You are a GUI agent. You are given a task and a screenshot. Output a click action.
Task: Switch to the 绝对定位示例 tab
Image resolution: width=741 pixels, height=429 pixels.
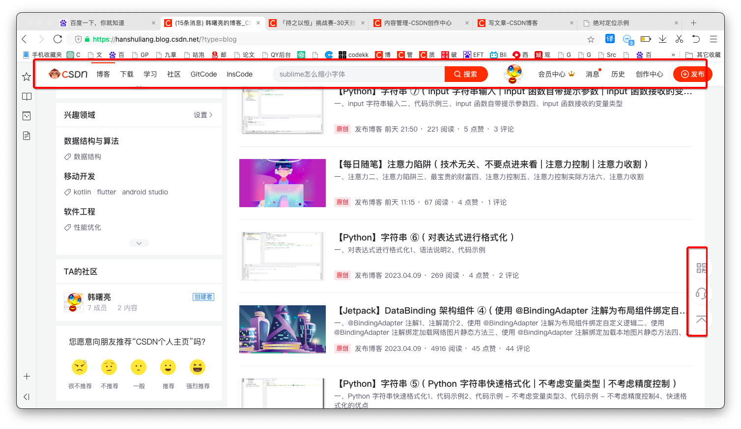click(631, 23)
